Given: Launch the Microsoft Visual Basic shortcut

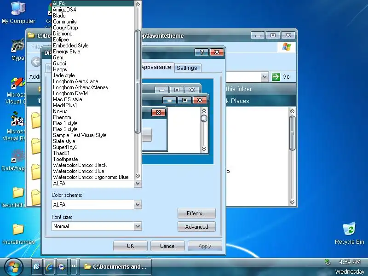Looking at the screenshot, I should 16,127.
